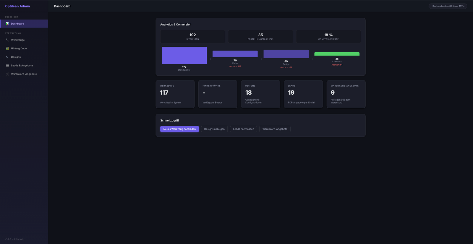The image size is (473, 244).
Task: Go to Hintergründe in sidebar
Action: [24, 49]
